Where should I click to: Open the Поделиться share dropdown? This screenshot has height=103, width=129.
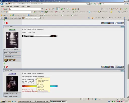[50, 12]
